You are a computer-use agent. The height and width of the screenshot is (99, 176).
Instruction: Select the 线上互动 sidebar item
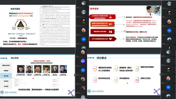coord(6,76)
